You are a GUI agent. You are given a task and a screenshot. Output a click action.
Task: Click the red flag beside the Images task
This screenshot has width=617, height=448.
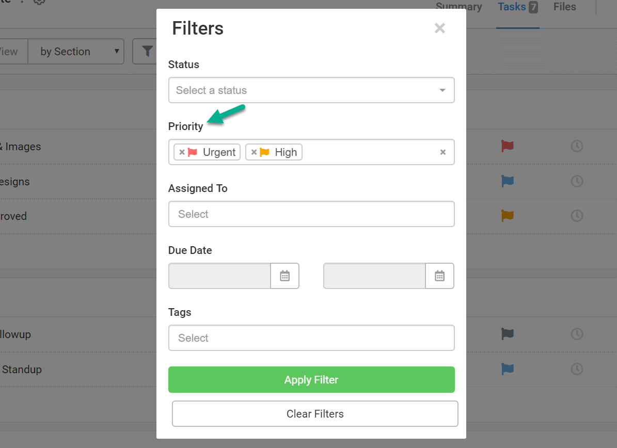[507, 146]
